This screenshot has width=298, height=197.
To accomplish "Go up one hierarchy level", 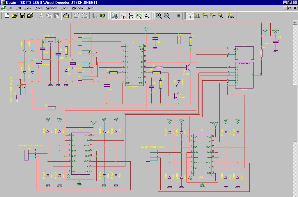I will pyautogui.click(x=95, y=16).
